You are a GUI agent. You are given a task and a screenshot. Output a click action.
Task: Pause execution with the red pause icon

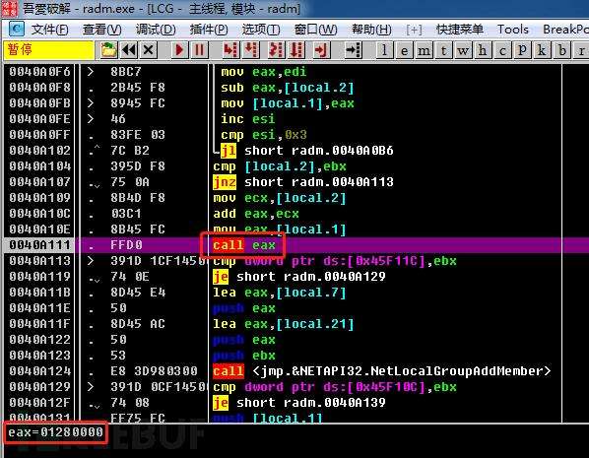[199, 50]
